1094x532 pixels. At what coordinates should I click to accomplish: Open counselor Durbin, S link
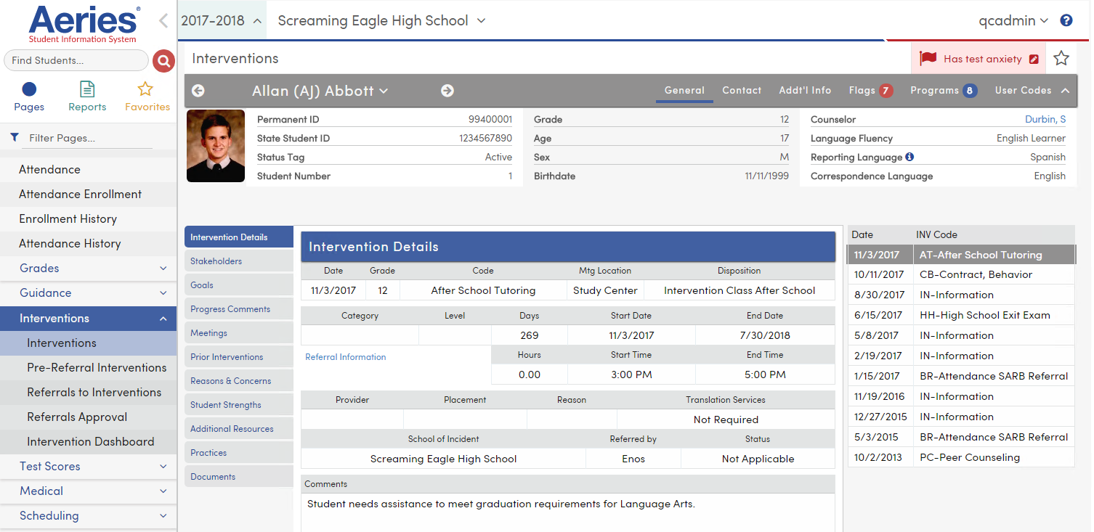point(1045,119)
